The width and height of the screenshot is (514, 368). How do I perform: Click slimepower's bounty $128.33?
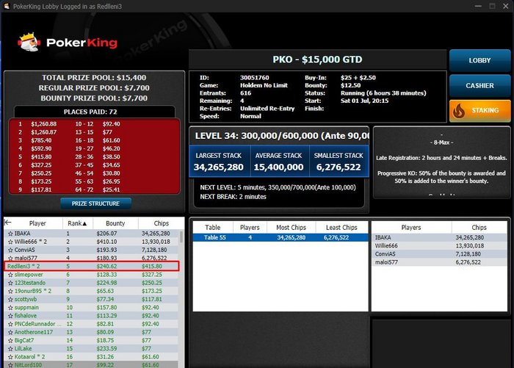pos(106,275)
